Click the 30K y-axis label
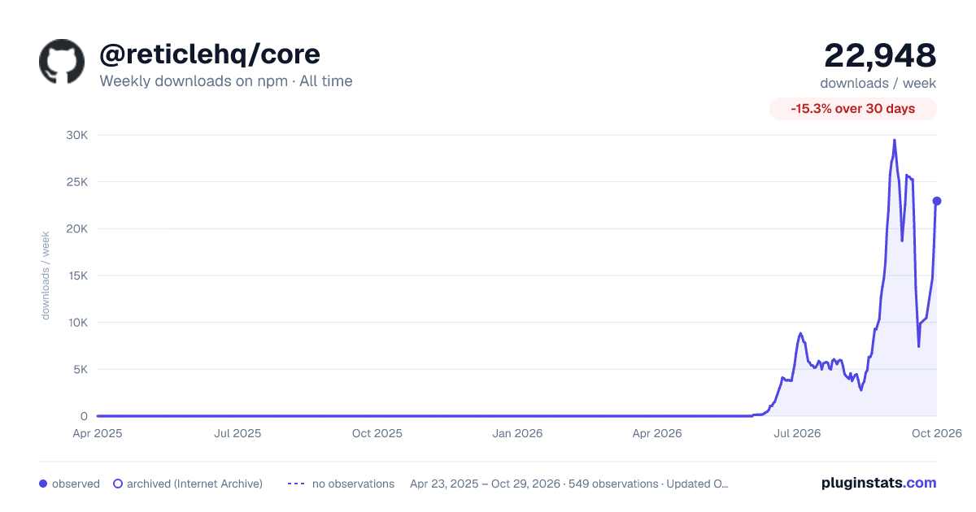 click(76, 135)
